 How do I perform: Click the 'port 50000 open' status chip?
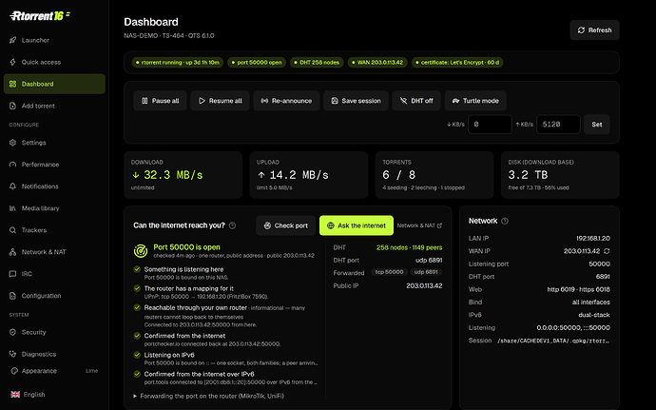point(257,63)
